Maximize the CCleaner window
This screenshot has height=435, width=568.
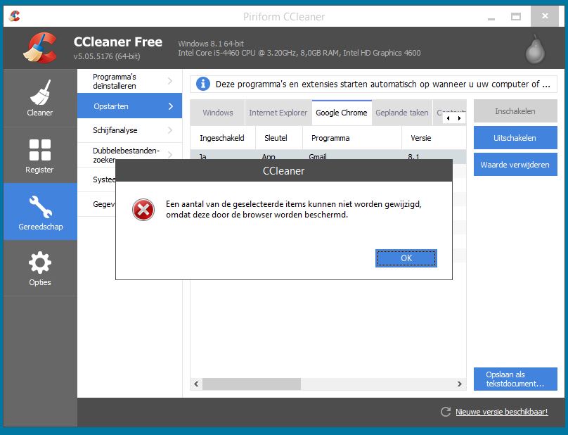[x=516, y=16]
